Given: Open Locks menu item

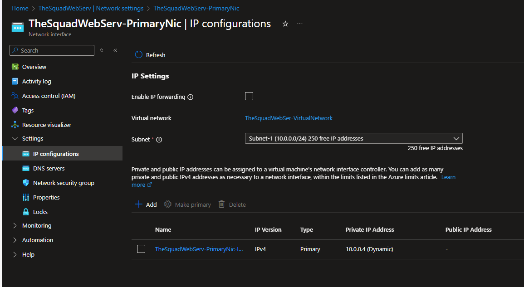Looking at the screenshot, I should point(40,212).
